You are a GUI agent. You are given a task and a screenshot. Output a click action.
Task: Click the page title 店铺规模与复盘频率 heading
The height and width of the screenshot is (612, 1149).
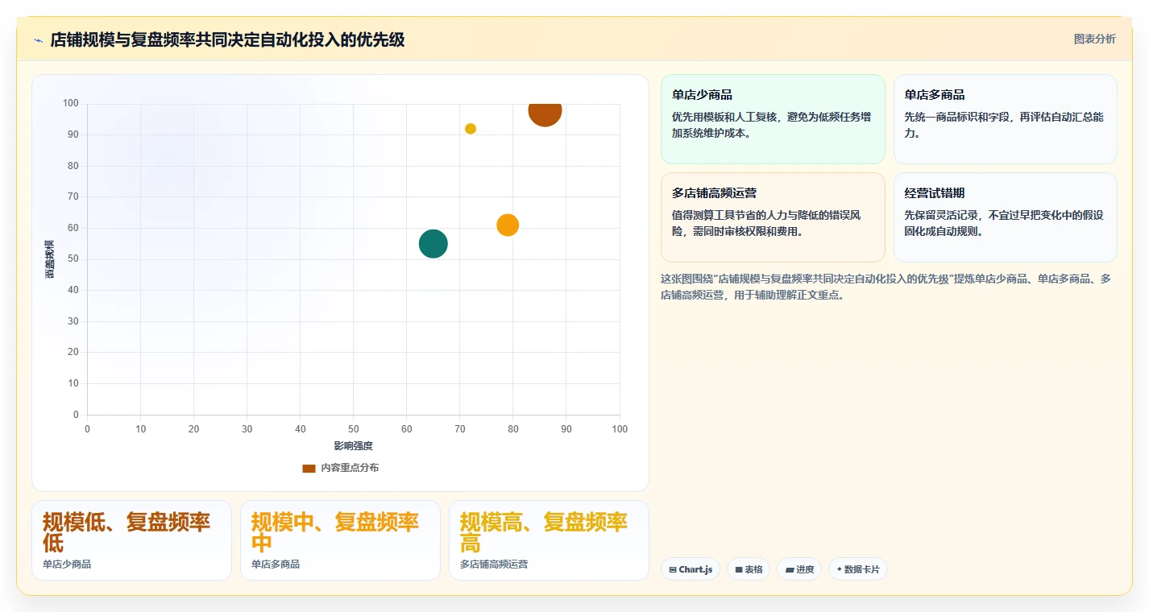[x=227, y=39]
